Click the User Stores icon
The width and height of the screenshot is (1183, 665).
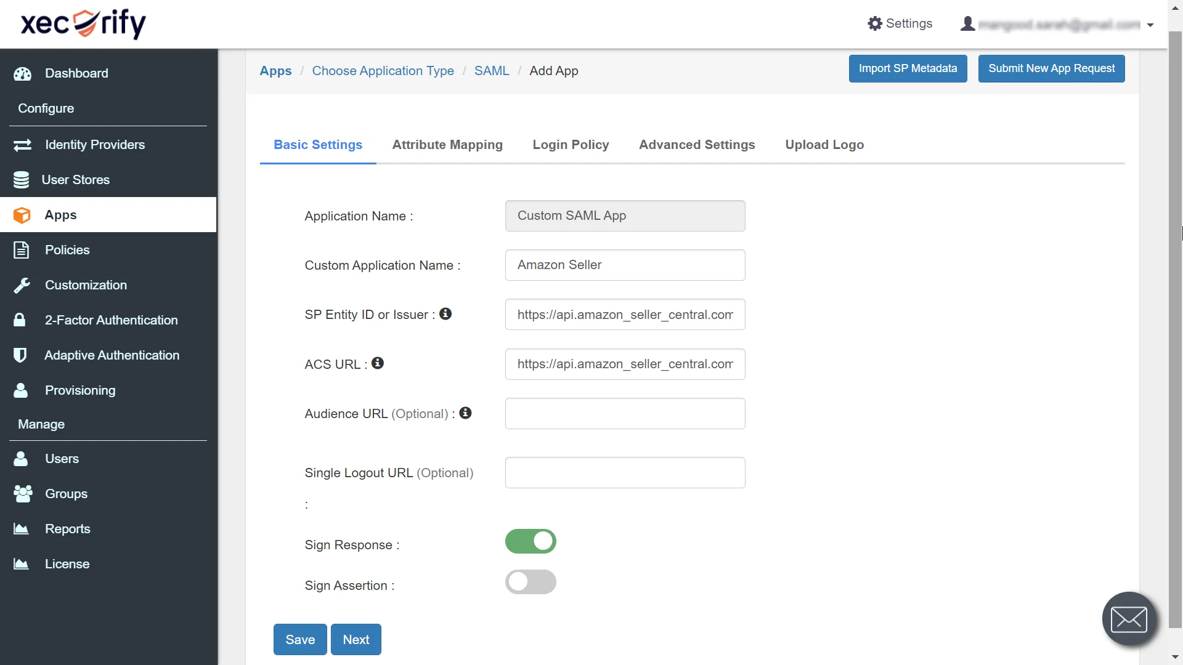point(23,179)
